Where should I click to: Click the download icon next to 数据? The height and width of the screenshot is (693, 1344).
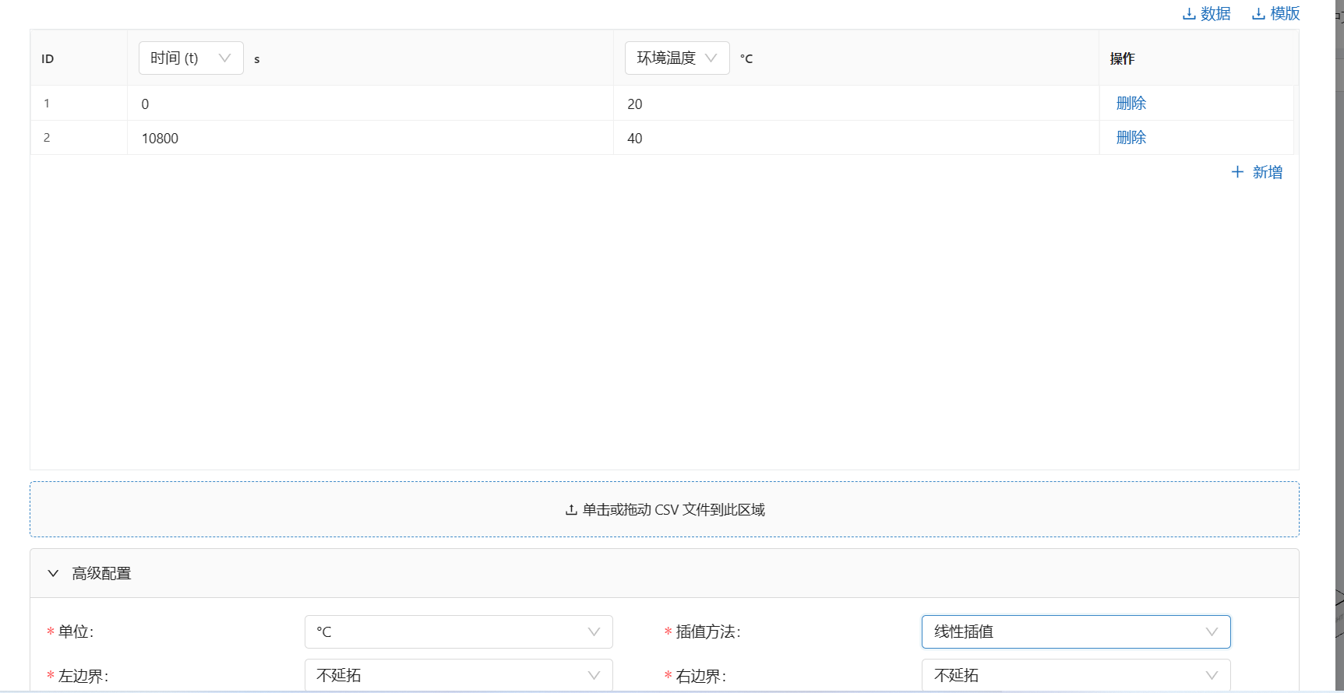(x=1189, y=14)
